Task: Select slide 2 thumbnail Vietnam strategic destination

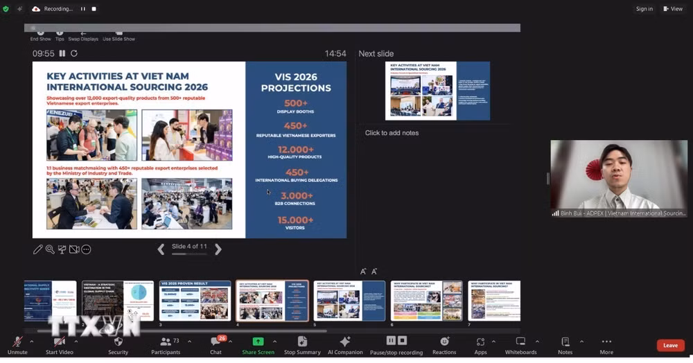Action: (x=118, y=301)
